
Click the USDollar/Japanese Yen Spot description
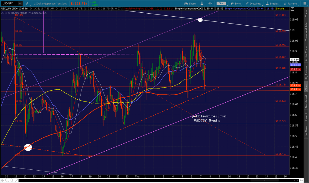coord(50,4)
